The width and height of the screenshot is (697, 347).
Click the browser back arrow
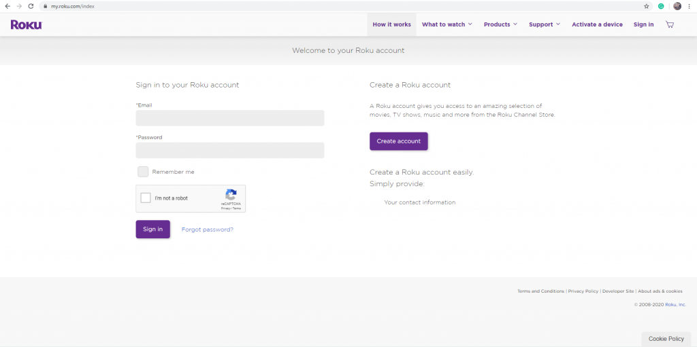click(7, 6)
